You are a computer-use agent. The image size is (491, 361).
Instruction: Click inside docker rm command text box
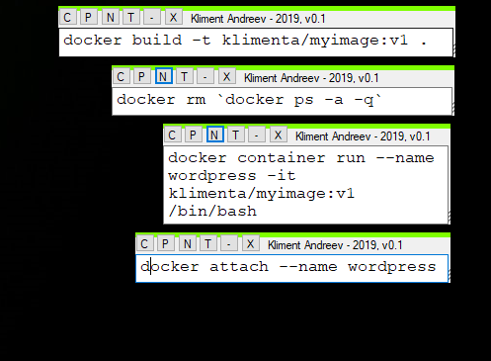point(283,101)
